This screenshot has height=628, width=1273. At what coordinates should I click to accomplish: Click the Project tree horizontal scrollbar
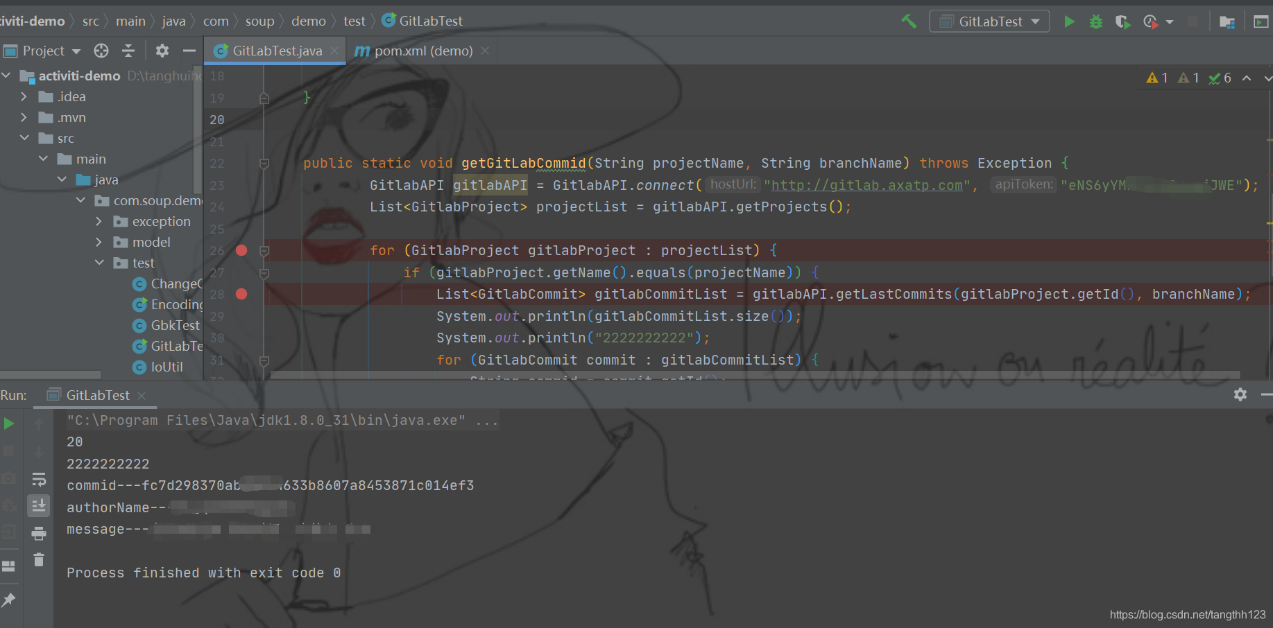pos(51,375)
